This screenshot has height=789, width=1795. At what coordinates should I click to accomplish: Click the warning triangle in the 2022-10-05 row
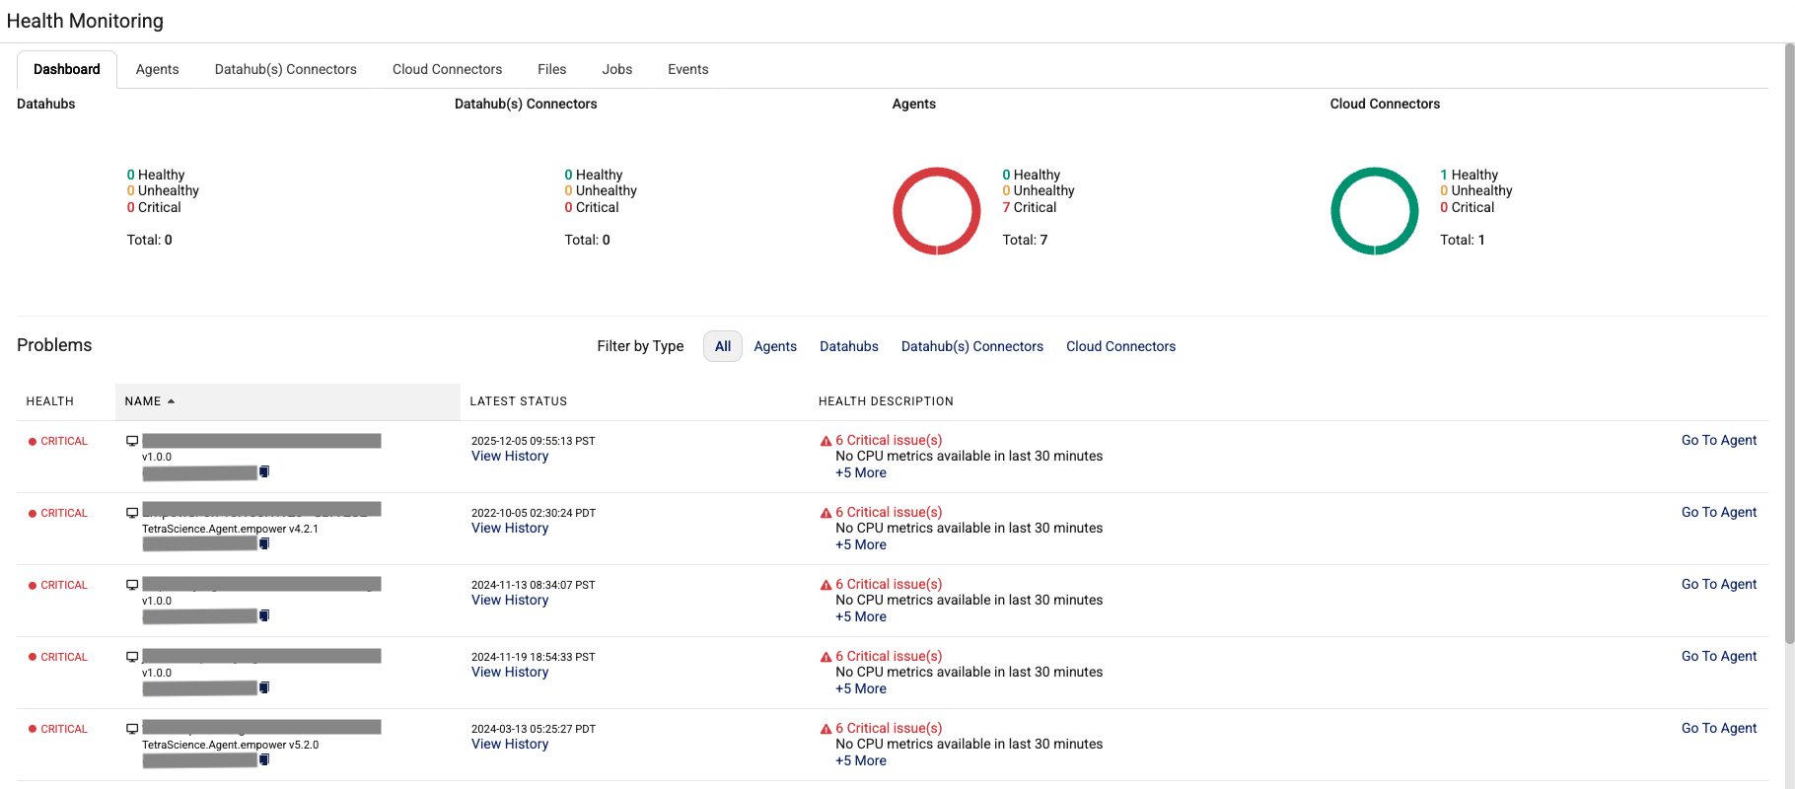pos(826,513)
